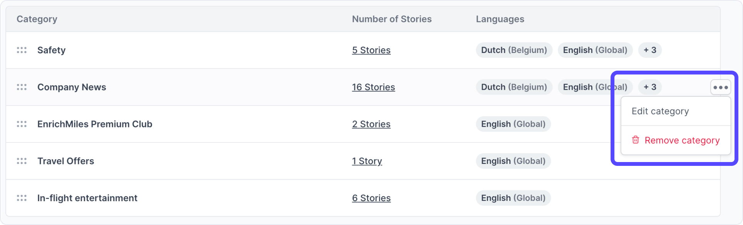Open the 5 Stories link
Screen dimensions: 743x225
[x=371, y=50]
